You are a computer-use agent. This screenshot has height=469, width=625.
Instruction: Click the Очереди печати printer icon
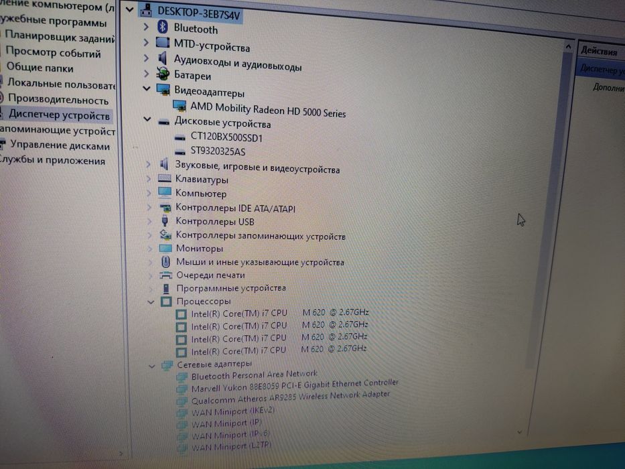click(x=166, y=275)
